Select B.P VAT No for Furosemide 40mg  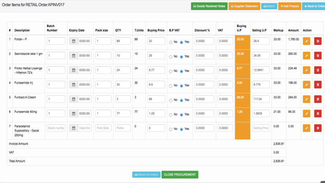[x=171, y=115]
